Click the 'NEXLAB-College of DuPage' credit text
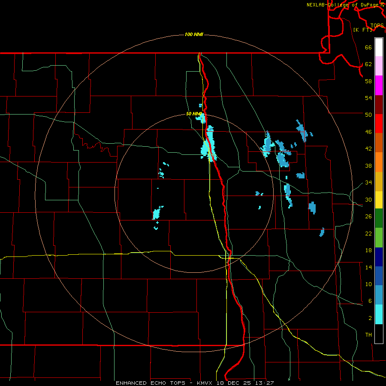 click(x=344, y=5)
